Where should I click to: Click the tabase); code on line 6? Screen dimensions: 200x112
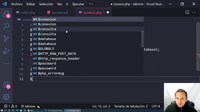[x=152, y=49]
